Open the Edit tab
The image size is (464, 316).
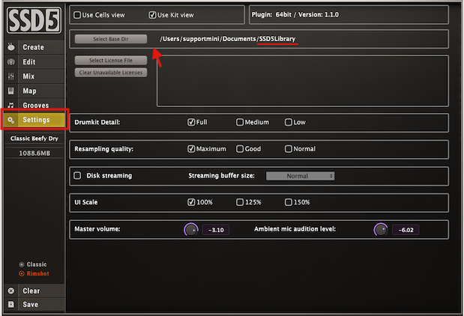coord(30,62)
